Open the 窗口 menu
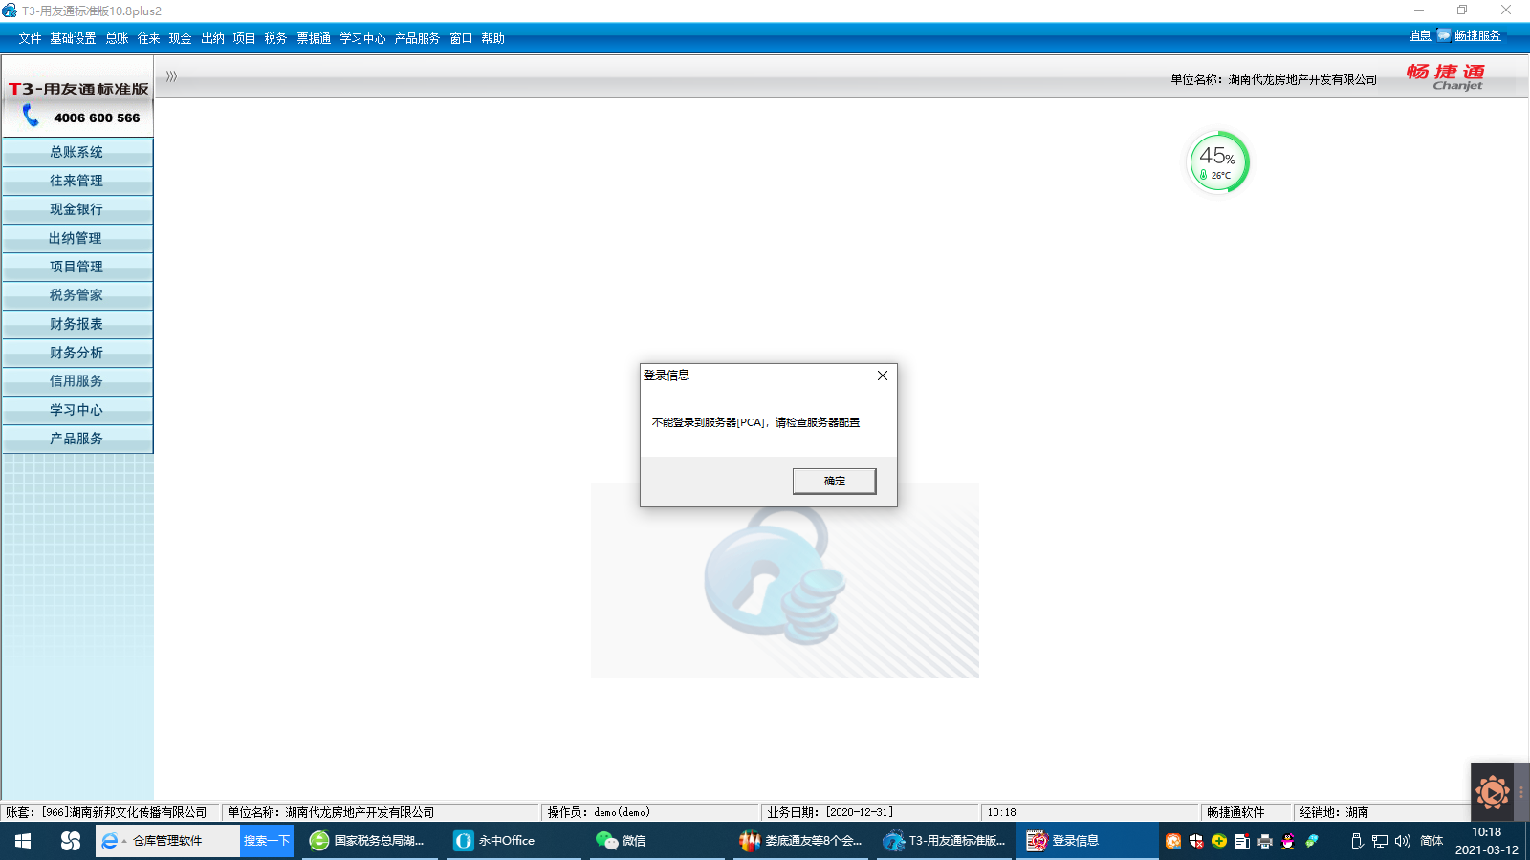The width and height of the screenshot is (1530, 860). tap(461, 38)
